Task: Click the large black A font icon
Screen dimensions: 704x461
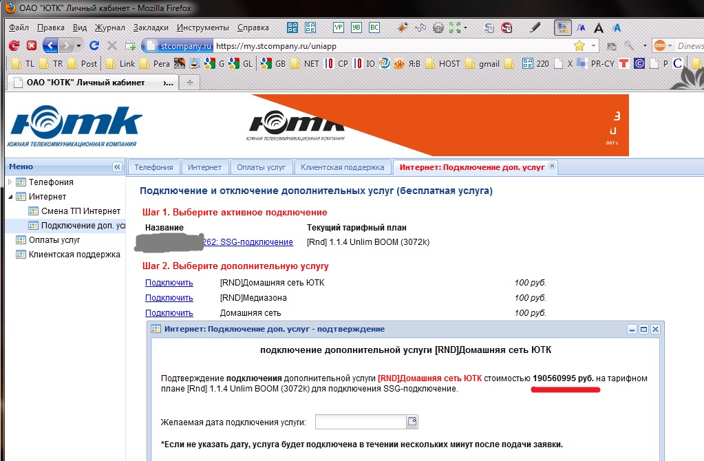Action: (x=599, y=28)
